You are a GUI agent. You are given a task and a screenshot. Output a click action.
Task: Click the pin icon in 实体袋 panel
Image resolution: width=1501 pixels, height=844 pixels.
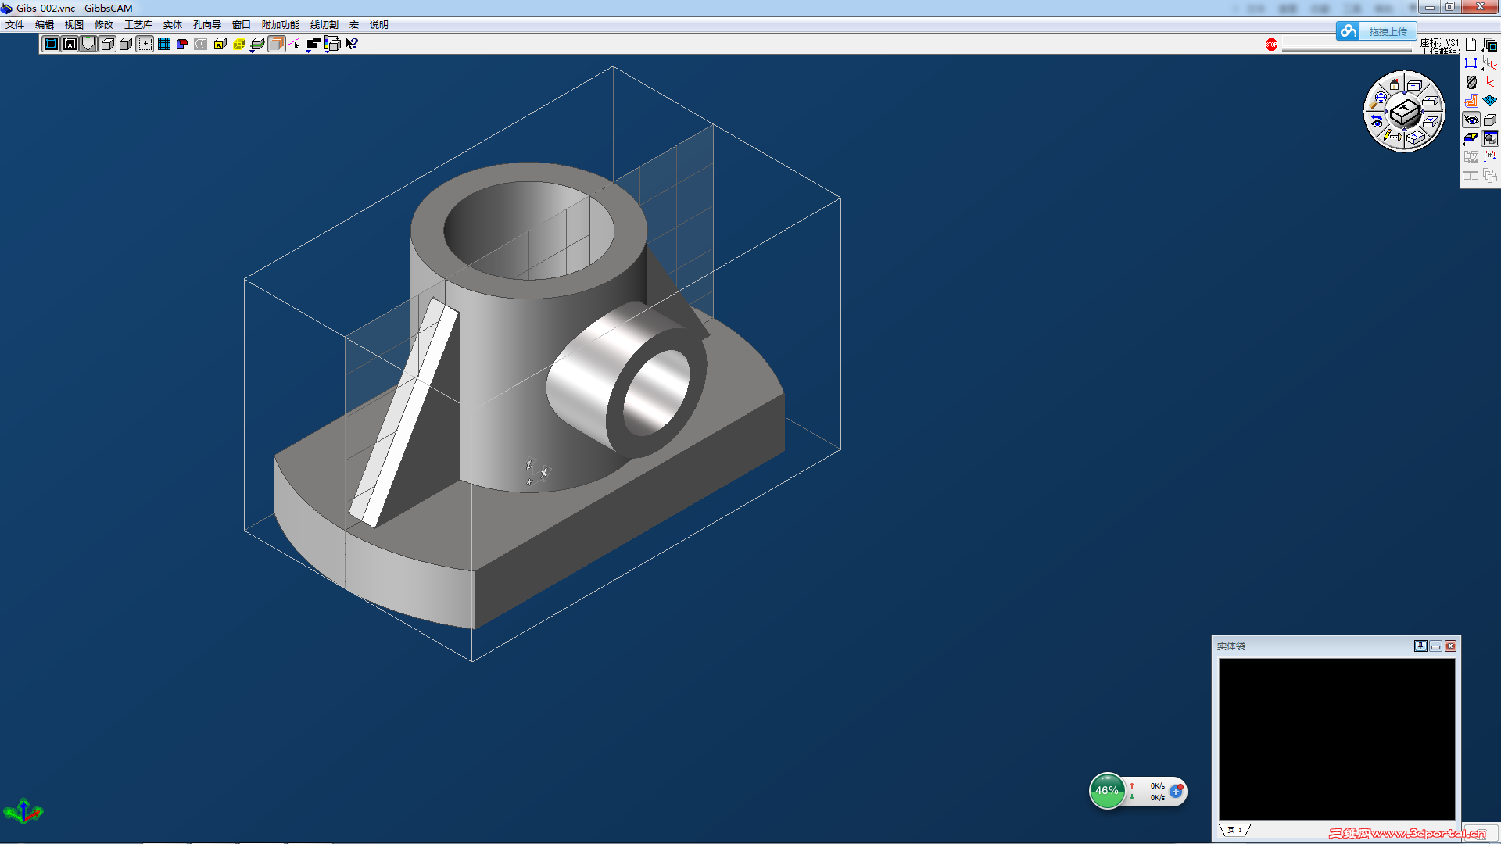click(1420, 646)
